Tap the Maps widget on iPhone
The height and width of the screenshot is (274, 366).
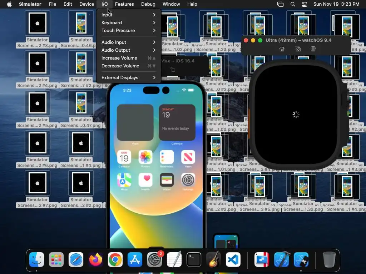[x=135, y=123]
